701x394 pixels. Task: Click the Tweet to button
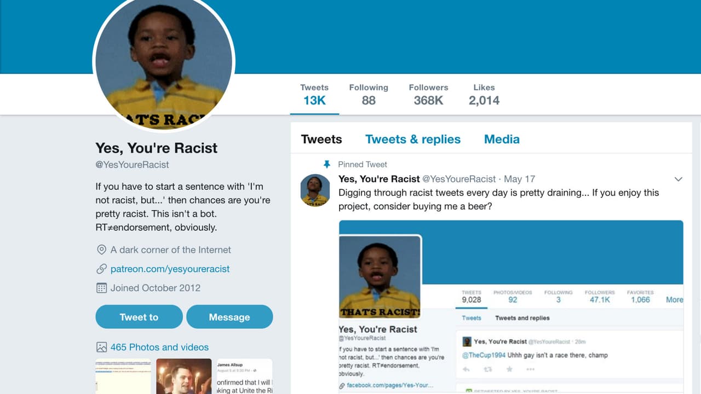pos(139,317)
